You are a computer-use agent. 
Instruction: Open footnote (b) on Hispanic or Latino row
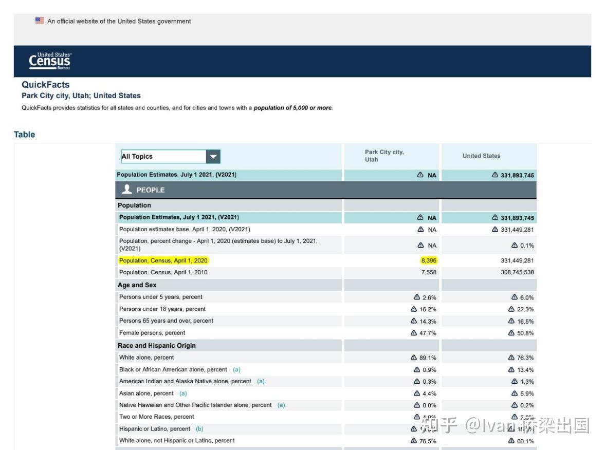(199, 429)
